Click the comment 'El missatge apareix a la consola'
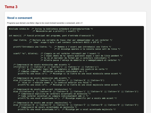This screenshot has height=113, width=151. 87,49
